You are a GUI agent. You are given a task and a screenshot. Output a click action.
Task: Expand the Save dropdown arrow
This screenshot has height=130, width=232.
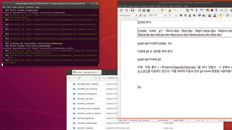click(x=135, y=10)
